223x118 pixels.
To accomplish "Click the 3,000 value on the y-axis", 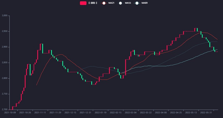I will [x=5, y=16].
